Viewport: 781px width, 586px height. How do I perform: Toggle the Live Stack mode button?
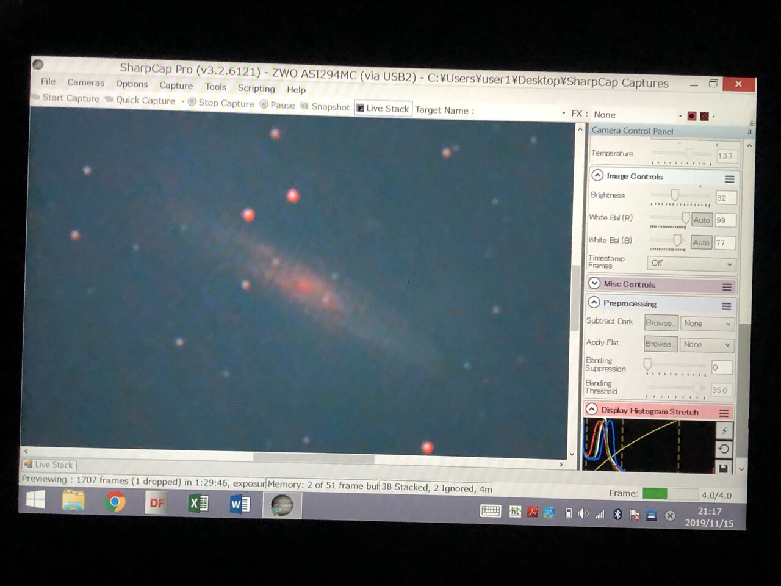click(383, 109)
